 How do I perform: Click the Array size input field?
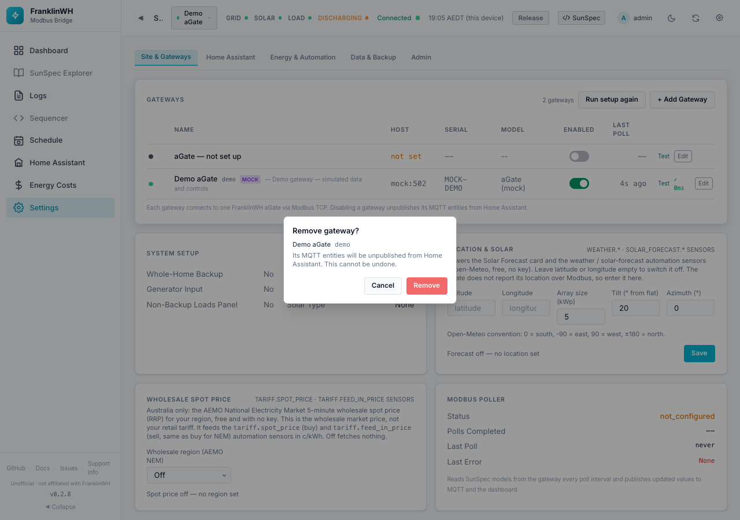(581, 317)
